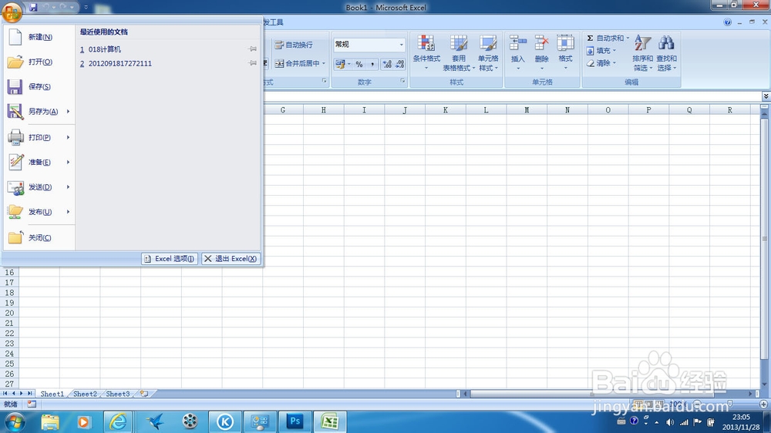Apply comma style format
The image size is (771, 433).
pyautogui.click(x=372, y=64)
